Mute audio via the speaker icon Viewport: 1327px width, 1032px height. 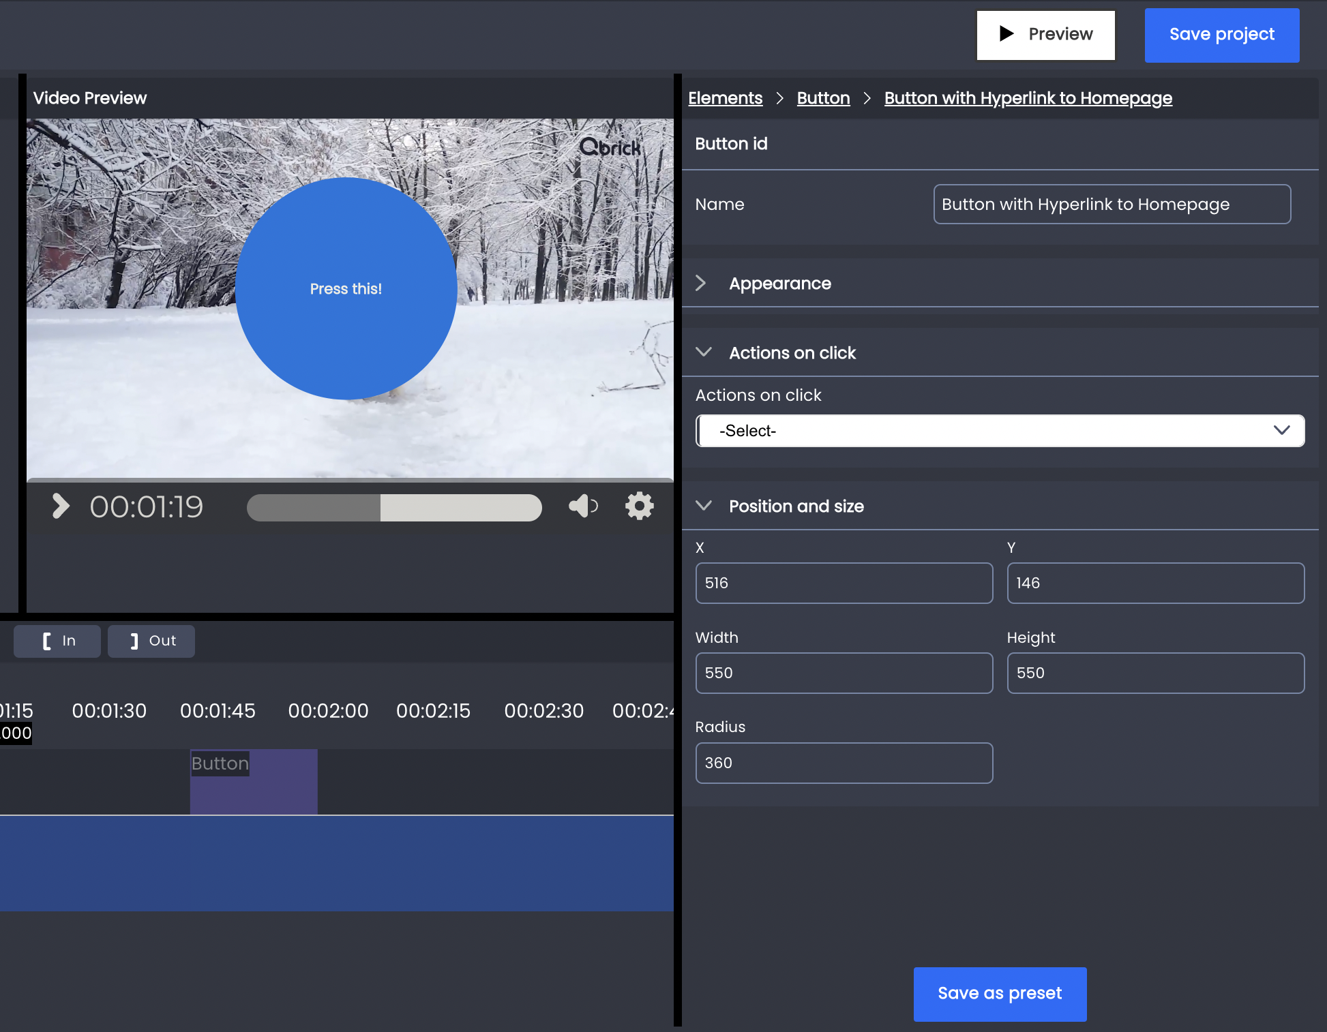coord(583,506)
